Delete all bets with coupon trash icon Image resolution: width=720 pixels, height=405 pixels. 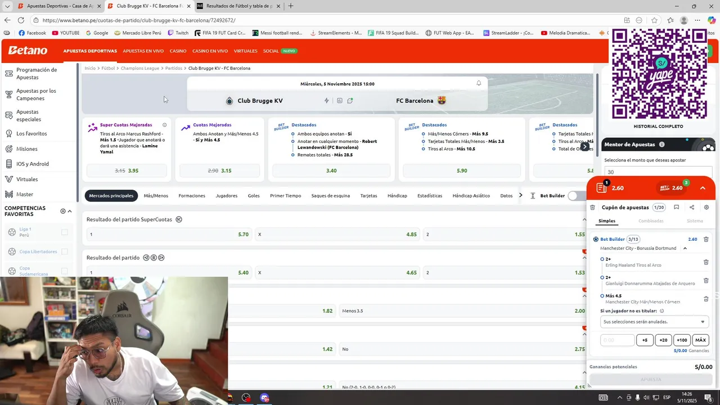(x=592, y=207)
